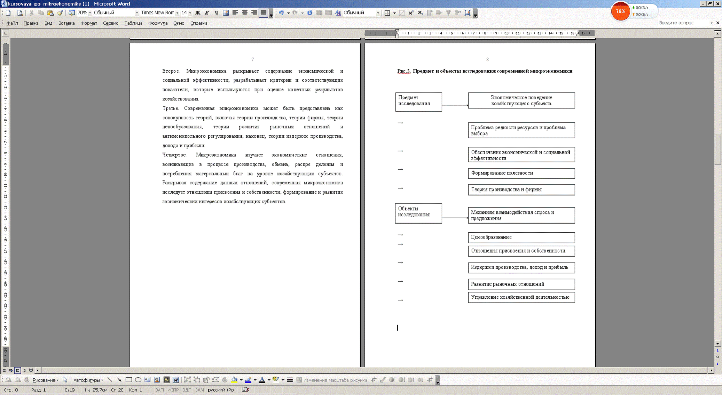722x395 pixels.
Task: Toggle italic formatting button К
Action: point(207,13)
